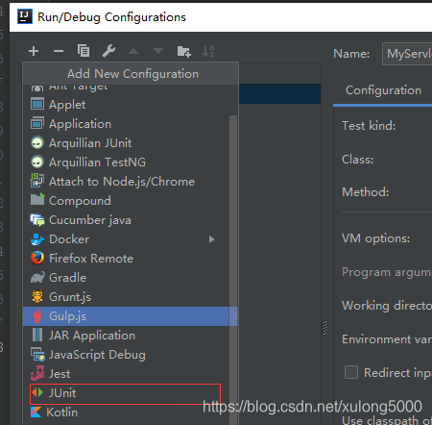The width and height of the screenshot is (432, 425).
Task: Select JavaScript Debug entry
Action: (x=126, y=355)
